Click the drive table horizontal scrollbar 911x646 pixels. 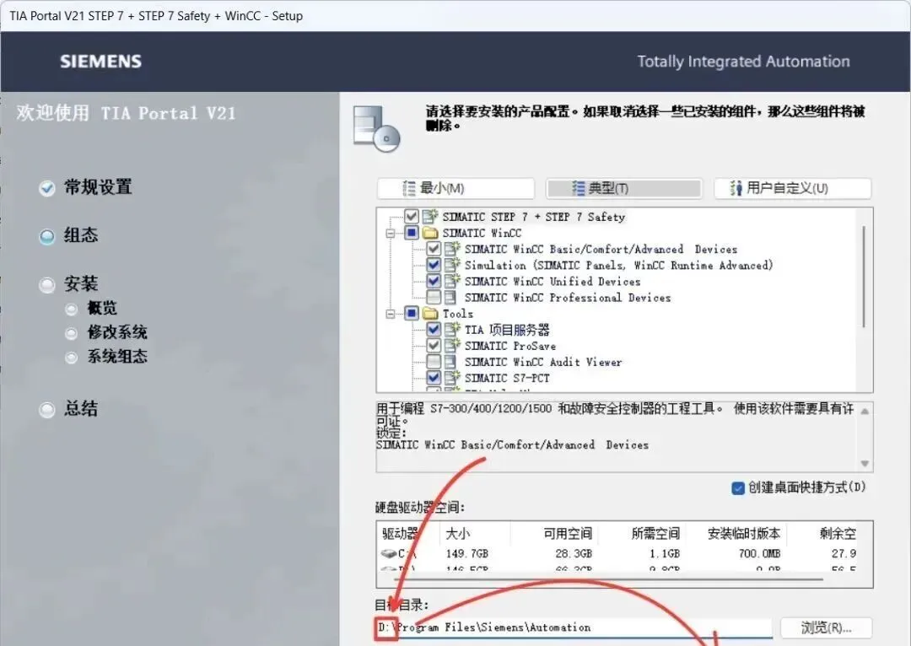point(607,579)
